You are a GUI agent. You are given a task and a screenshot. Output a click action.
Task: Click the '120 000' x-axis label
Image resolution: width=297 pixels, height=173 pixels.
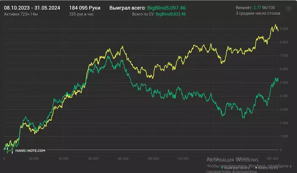coord(183,159)
